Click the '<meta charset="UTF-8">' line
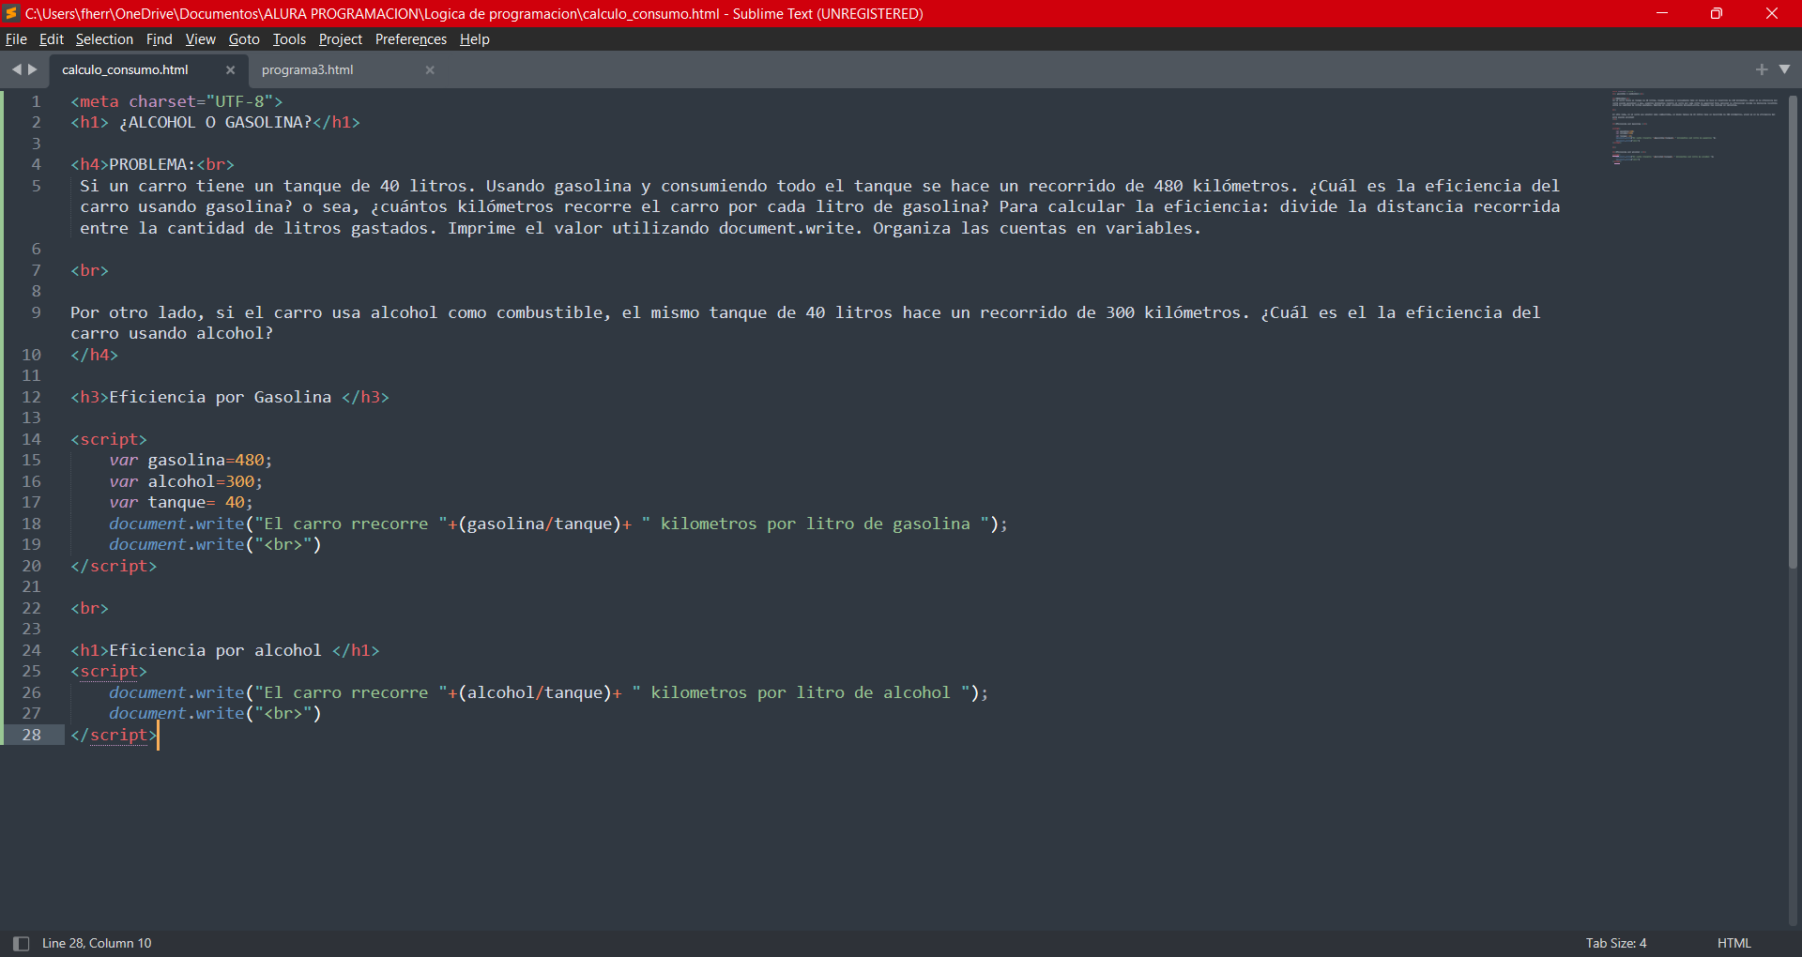This screenshot has width=1802, height=957. (x=176, y=101)
